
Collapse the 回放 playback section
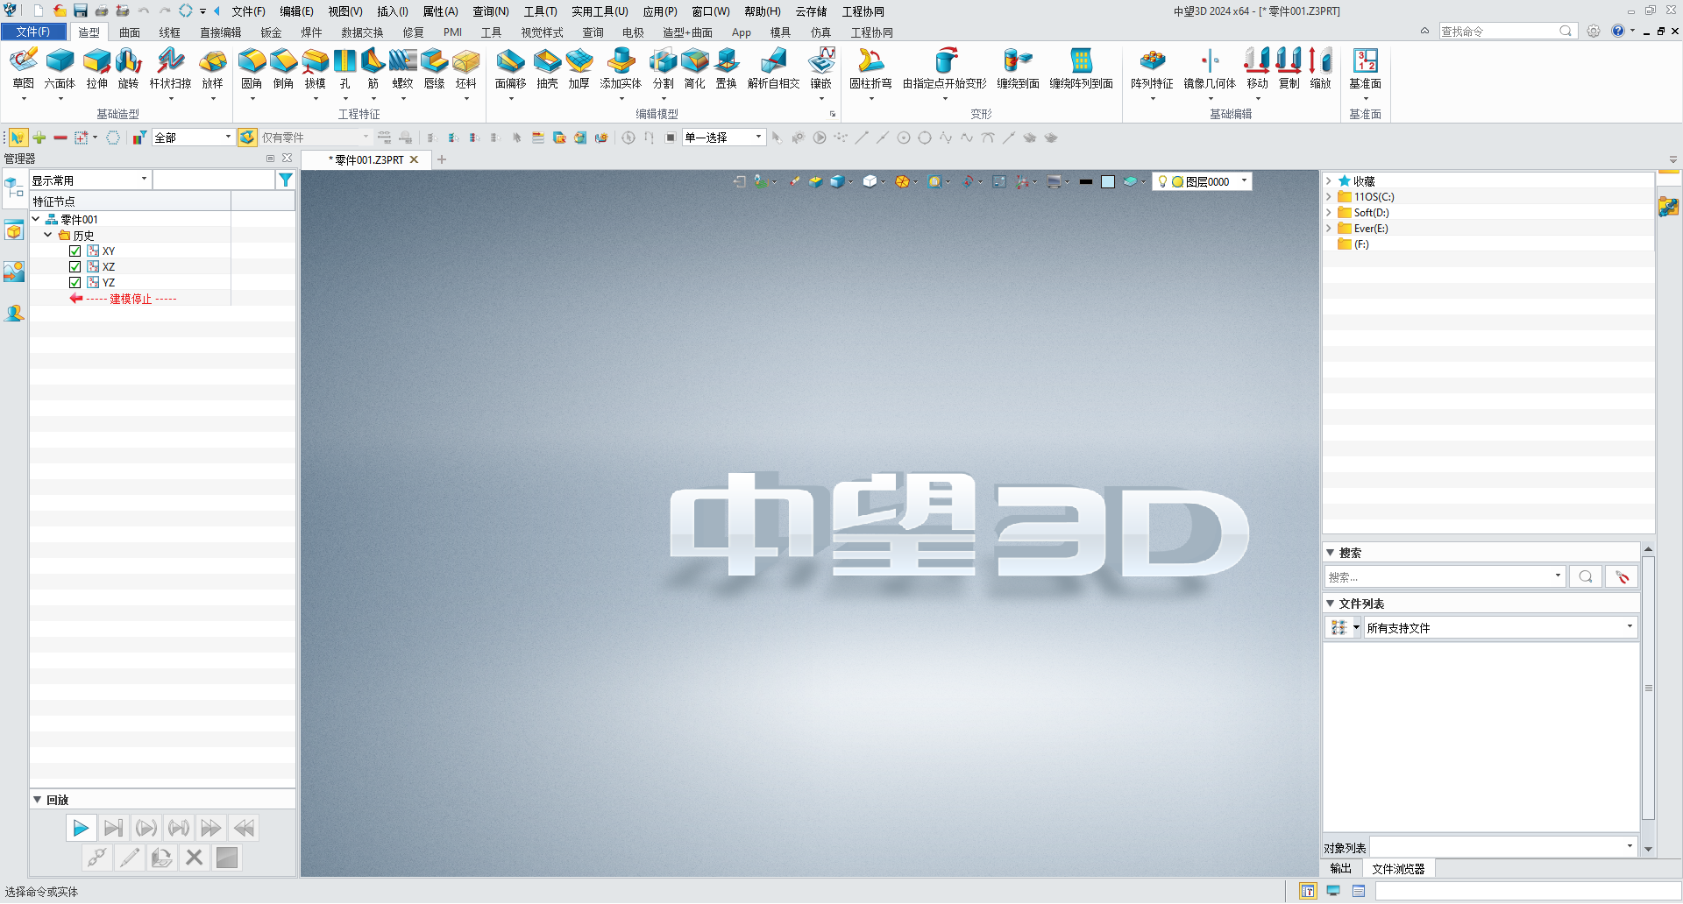(x=38, y=800)
